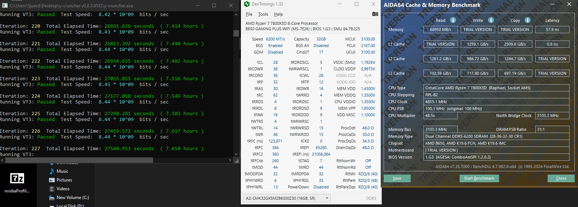Click the CPU Type field OctalCore AMD Ryzen
578x207 pixels.
coord(497,88)
